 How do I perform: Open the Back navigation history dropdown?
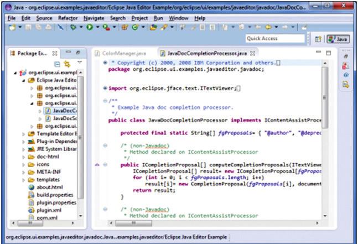pos(276,28)
